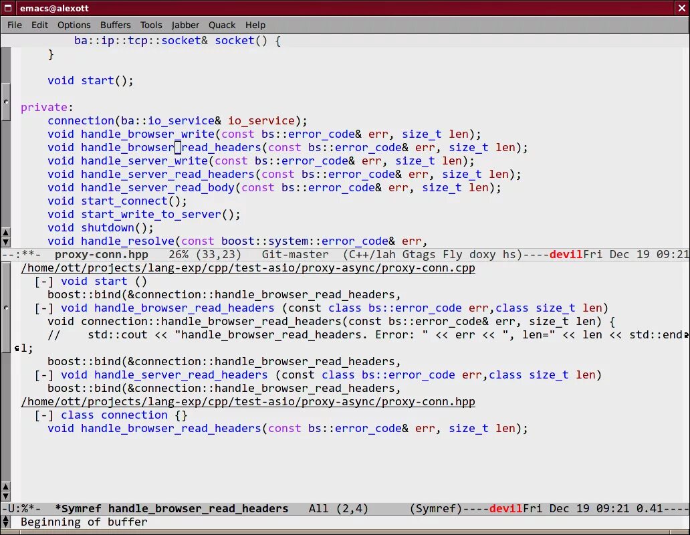This screenshot has width=690, height=535.
Task: Click proxy-conn.hpp buffer name in mode line
Action: (101, 254)
